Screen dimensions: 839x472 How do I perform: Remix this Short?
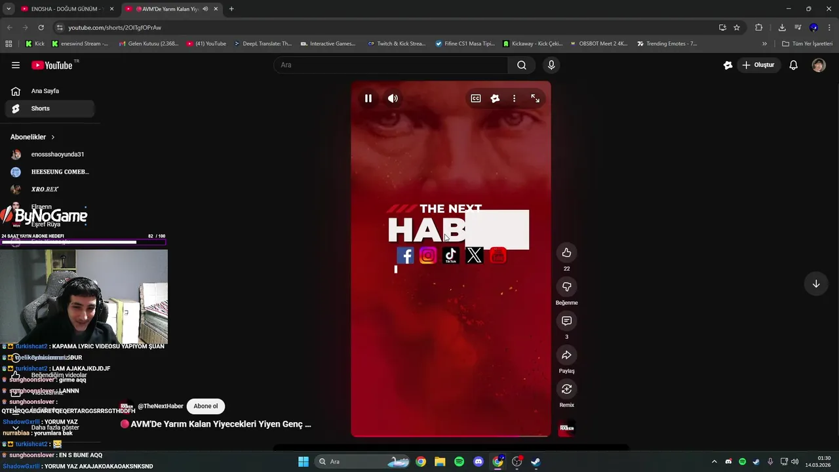pyautogui.click(x=567, y=389)
